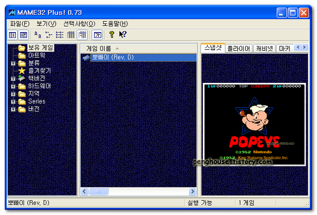Open help with the yellow question mark
The width and height of the screenshot is (317, 215).
click(111, 34)
